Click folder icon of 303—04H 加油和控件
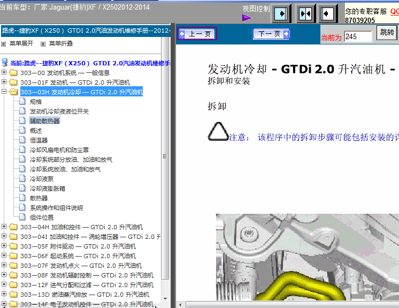This screenshot has height=308, width=399. [x=13, y=227]
